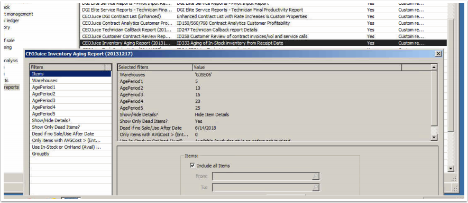
Task: Select AgePeriod2 in the Filters list
Action: [x=70, y=94]
